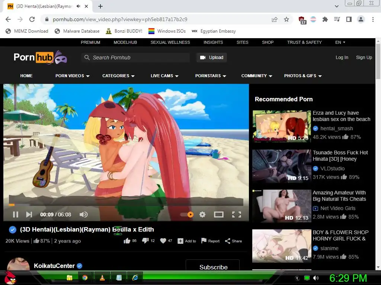Open the Chrome profile avatar
The width and height of the screenshot is (381, 285).
[x=361, y=19]
